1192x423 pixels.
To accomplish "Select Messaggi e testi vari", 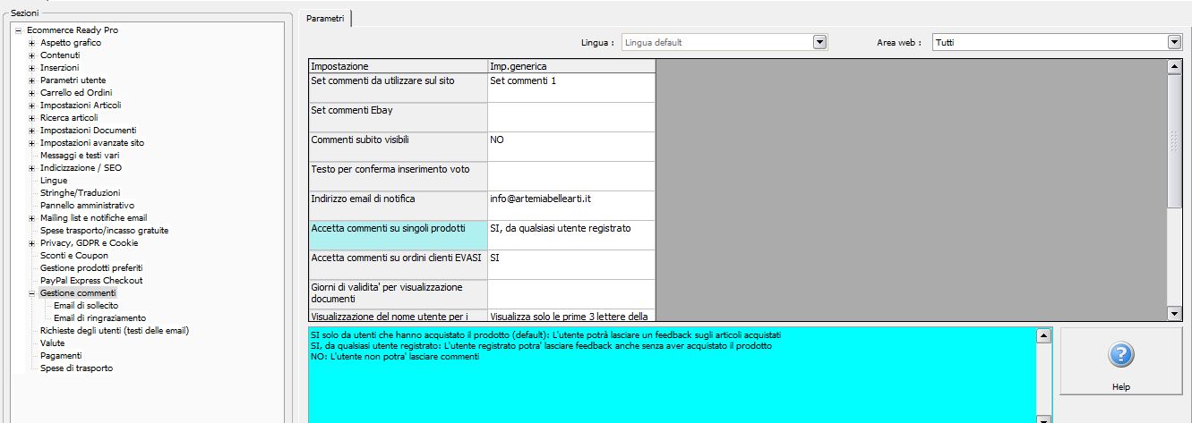I will [x=80, y=156].
